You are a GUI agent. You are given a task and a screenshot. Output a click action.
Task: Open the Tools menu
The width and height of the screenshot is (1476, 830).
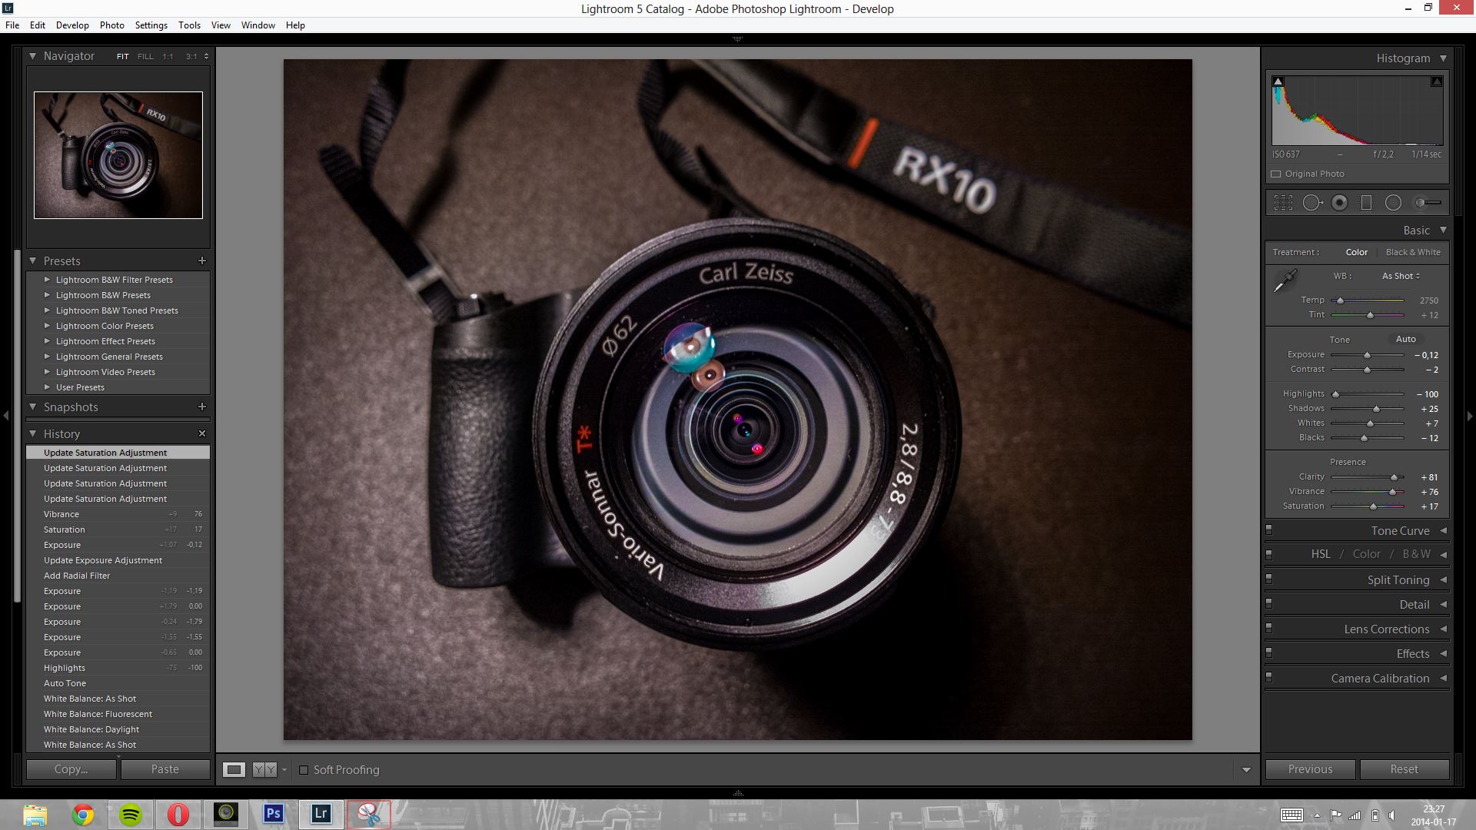tap(189, 25)
